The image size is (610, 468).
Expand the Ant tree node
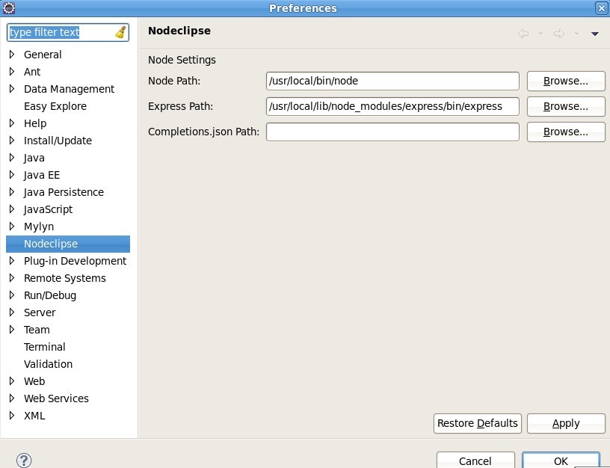[x=12, y=72]
